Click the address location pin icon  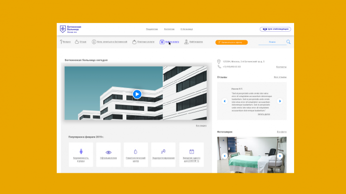click(219, 61)
